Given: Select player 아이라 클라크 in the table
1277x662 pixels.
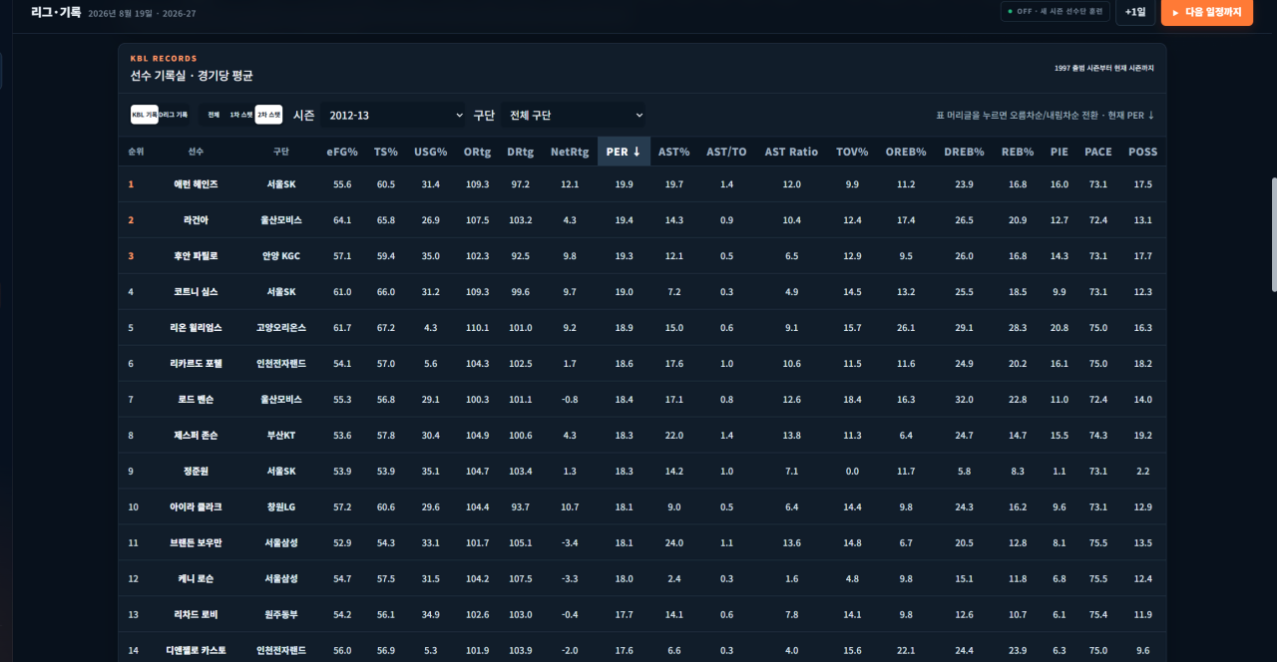Looking at the screenshot, I should [196, 507].
